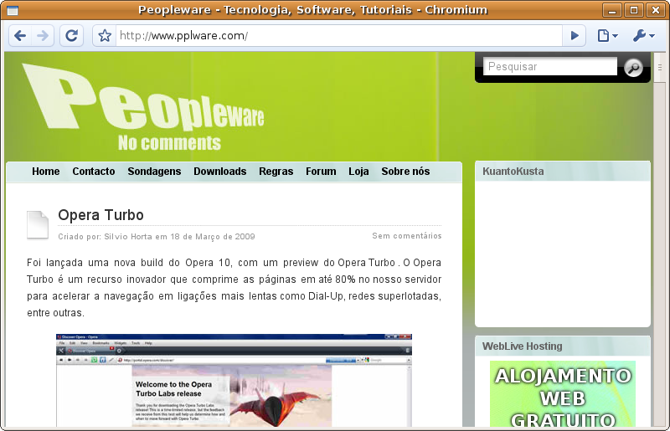Click the Sem comentários link

407,236
